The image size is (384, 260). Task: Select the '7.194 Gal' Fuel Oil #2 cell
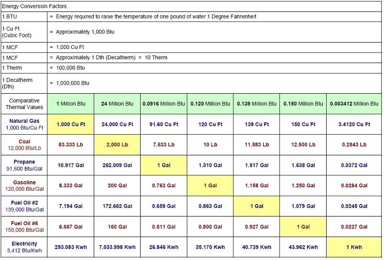point(70,206)
